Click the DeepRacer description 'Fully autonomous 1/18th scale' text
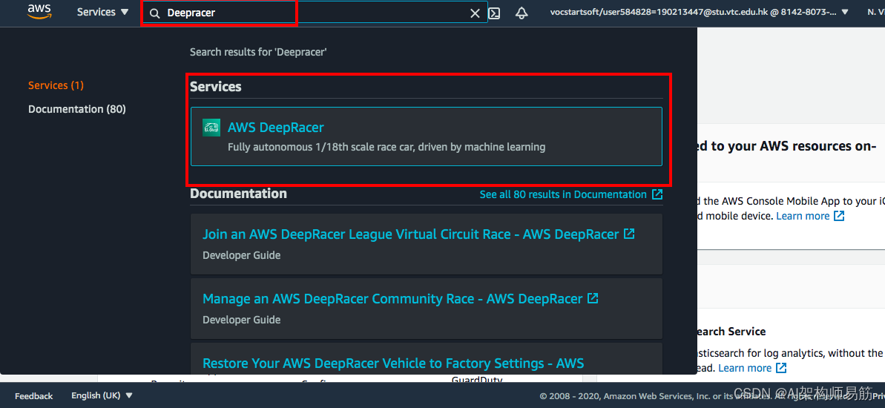The width and height of the screenshot is (885, 408). pyautogui.click(x=386, y=148)
